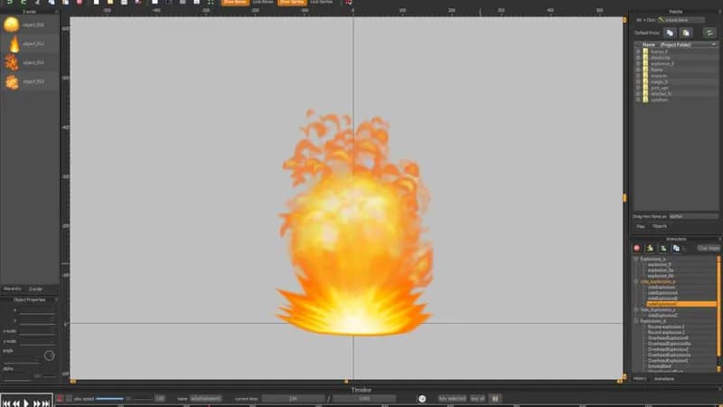
Task: Click the bone tool field beside Alt + Click
Action: pos(681,20)
